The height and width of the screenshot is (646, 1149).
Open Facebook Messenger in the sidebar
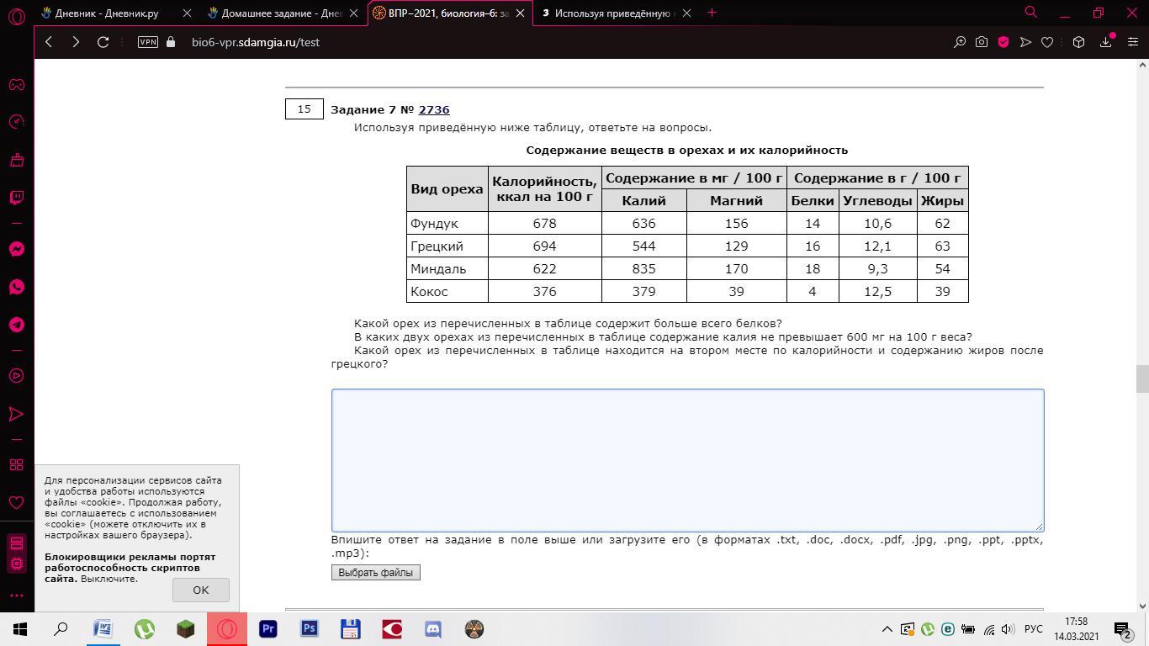point(16,249)
